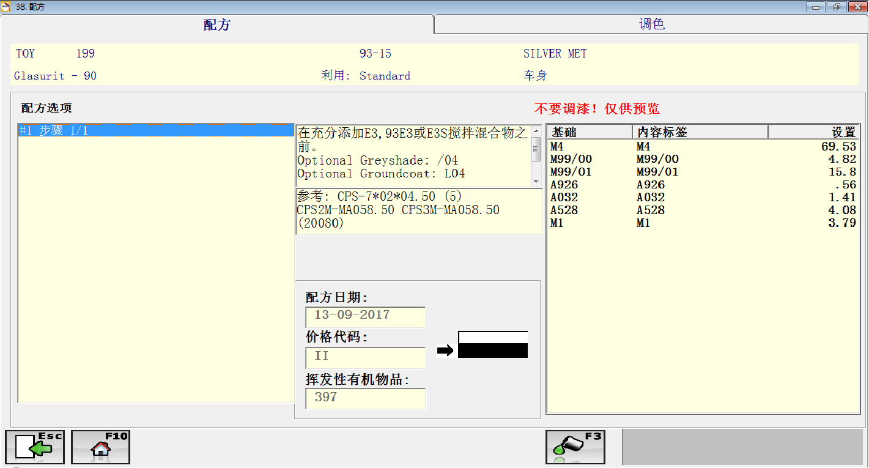Select the M1 row base cell
869x468 pixels.
pyautogui.click(x=557, y=223)
